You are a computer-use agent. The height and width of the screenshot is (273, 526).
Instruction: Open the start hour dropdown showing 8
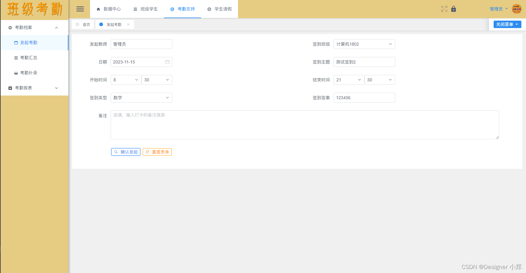click(126, 80)
